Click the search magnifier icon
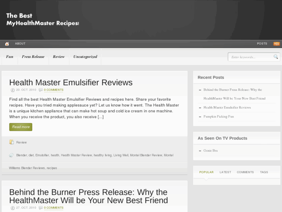Viewport: 282px width, 212px height. tap(276, 57)
